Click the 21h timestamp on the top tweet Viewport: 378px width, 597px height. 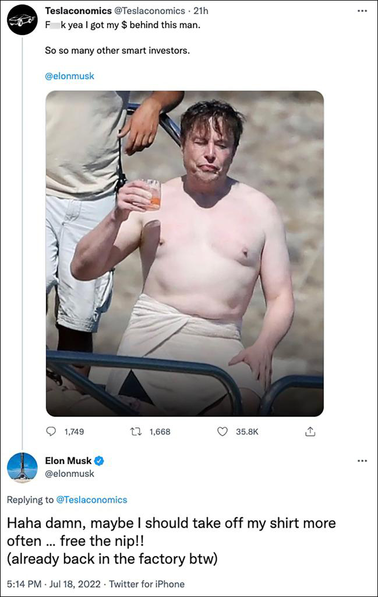click(200, 11)
